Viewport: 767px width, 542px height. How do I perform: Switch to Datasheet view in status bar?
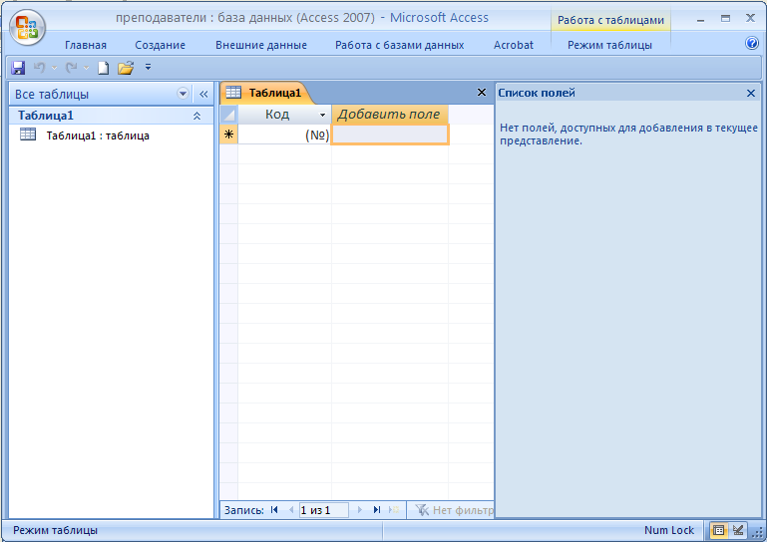(x=718, y=530)
